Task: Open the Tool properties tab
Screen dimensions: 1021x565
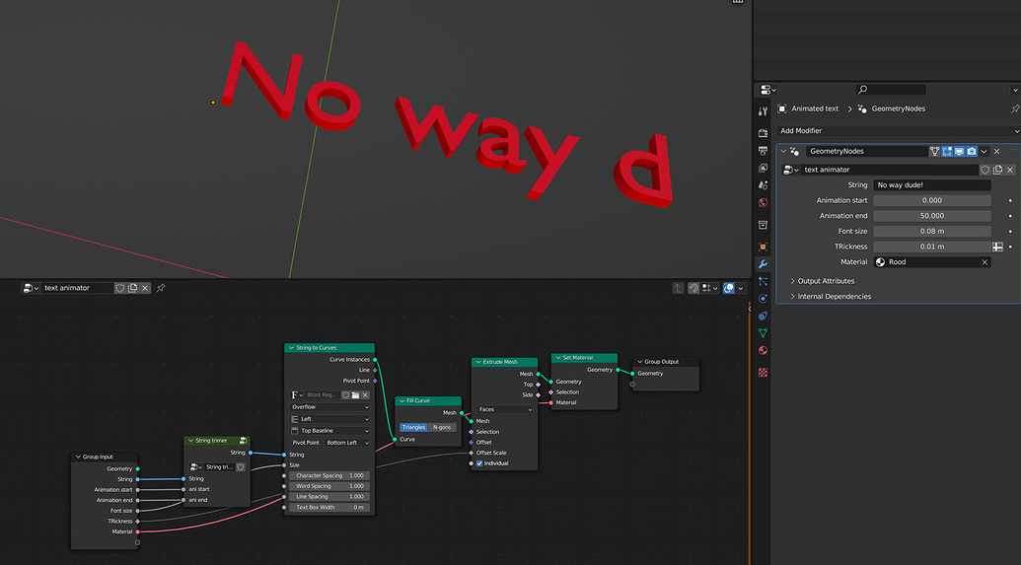Action: coord(763,111)
